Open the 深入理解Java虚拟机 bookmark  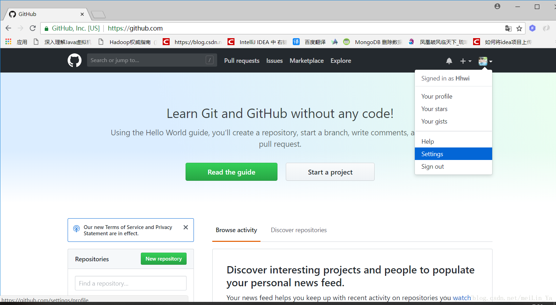click(62, 42)
